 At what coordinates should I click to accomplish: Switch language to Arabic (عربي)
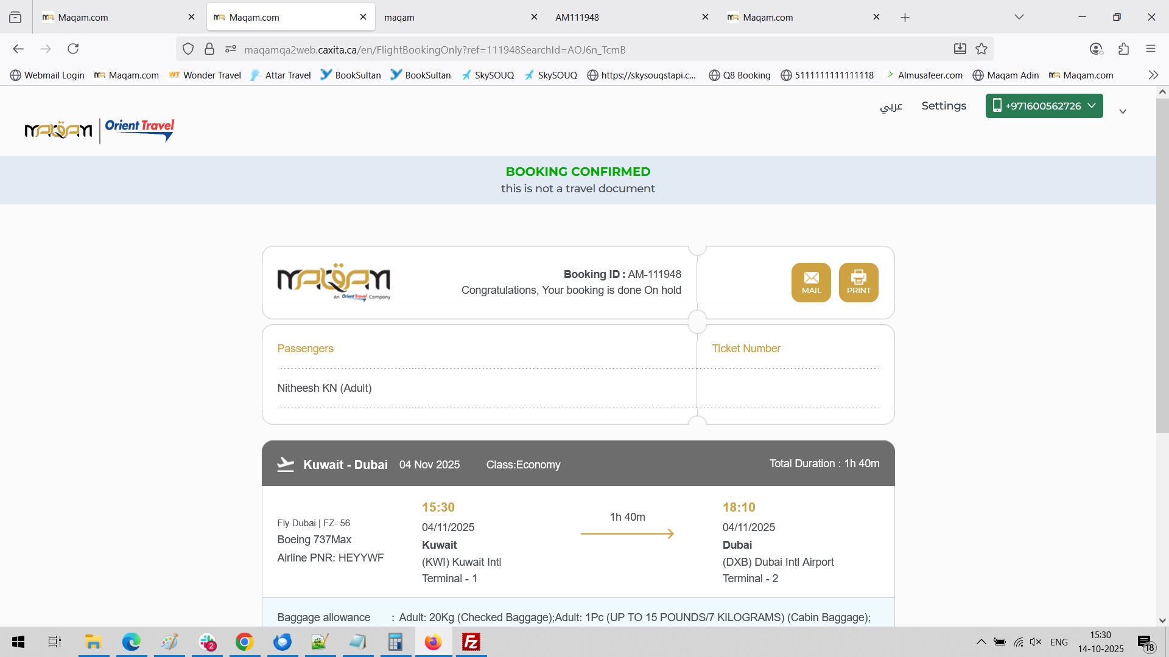click(891, 106)
